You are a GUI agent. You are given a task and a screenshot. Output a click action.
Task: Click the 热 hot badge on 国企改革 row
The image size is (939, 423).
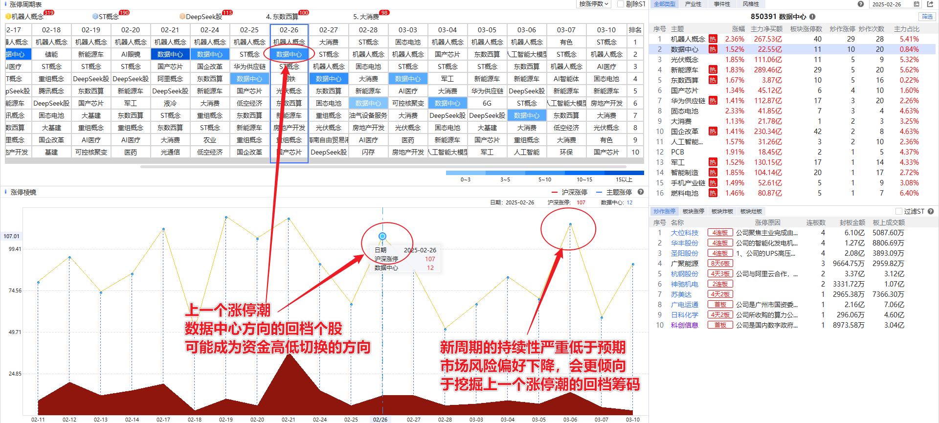point(713,132)
